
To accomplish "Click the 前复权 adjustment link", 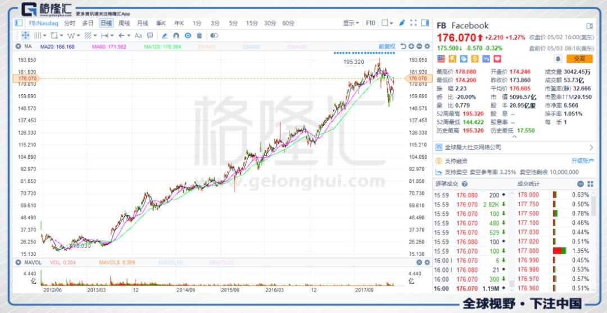I will (387, 47).
